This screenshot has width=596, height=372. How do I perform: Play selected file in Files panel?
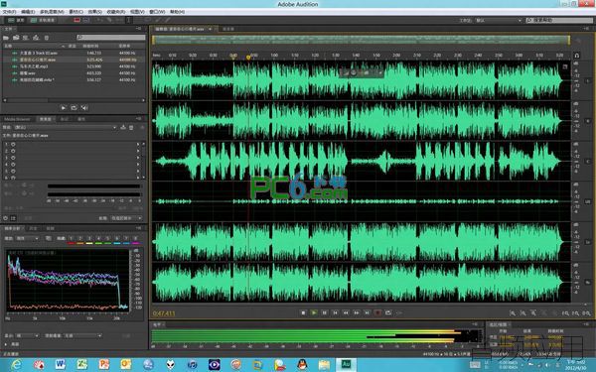(x=64, y=108)
